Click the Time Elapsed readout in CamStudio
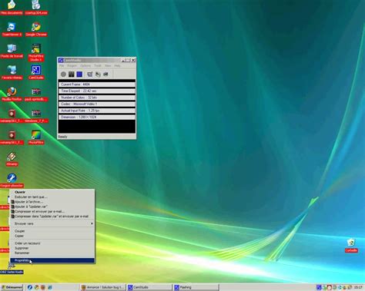 pos(96,91)
